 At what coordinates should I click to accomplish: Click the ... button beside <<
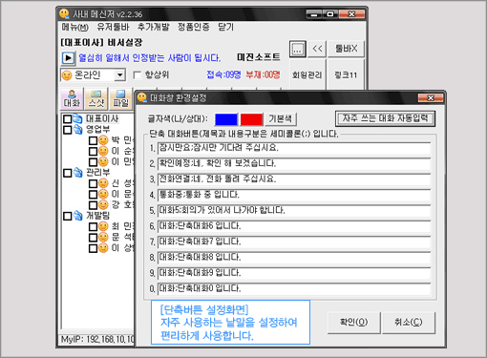pos(298,49)
